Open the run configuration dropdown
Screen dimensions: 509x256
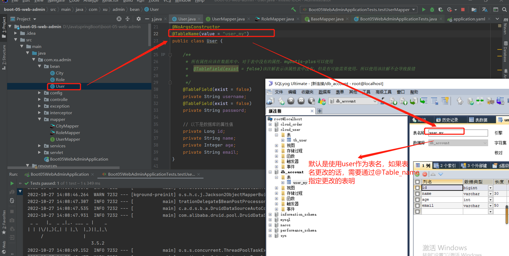(x=359, y=10)
